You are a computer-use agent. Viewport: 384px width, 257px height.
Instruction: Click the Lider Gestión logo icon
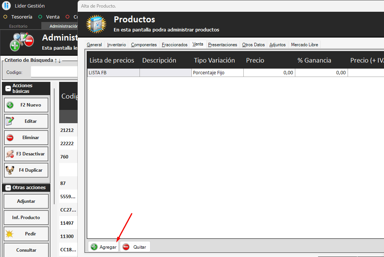6,6
